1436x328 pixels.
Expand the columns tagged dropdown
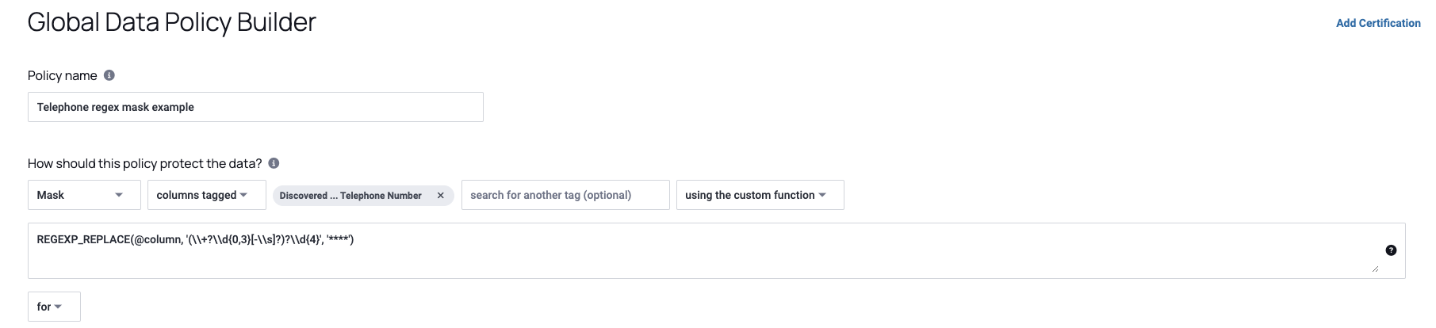click(x=202, y=195)
